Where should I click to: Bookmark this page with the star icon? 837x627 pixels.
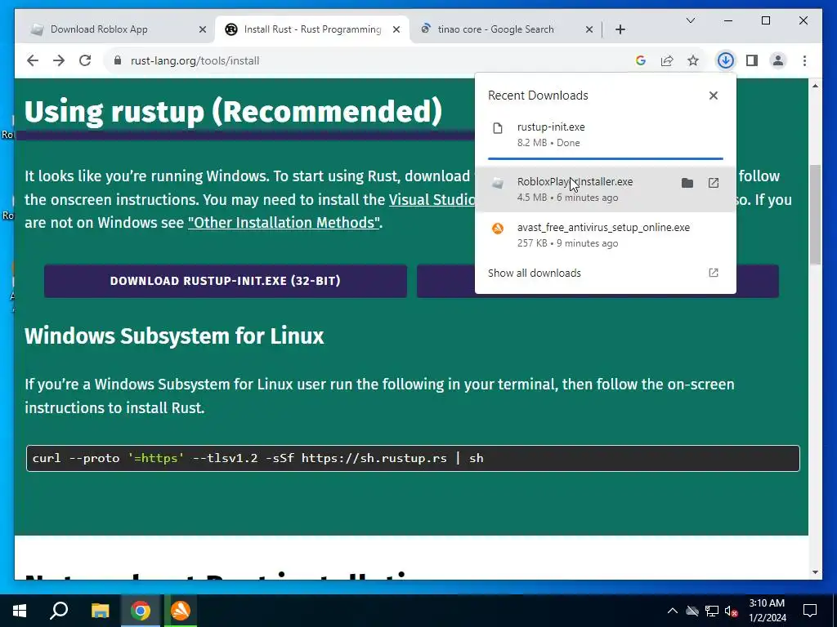[x=693, y=60]
